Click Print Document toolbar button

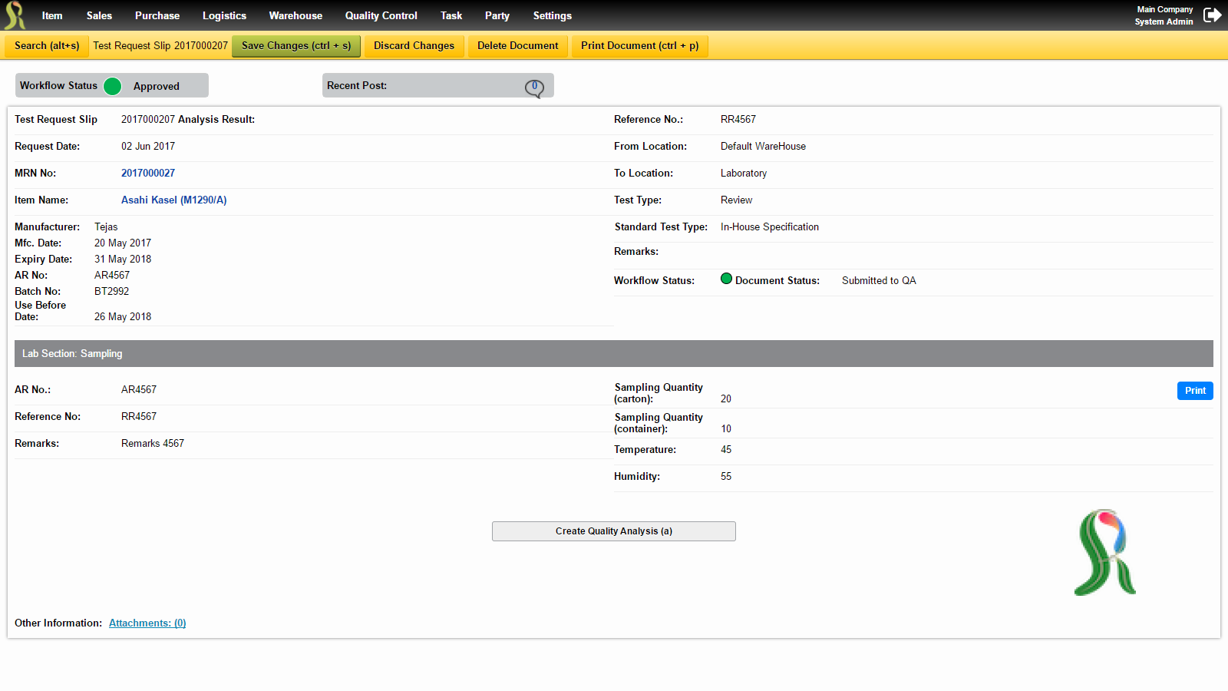click(639, 46)
